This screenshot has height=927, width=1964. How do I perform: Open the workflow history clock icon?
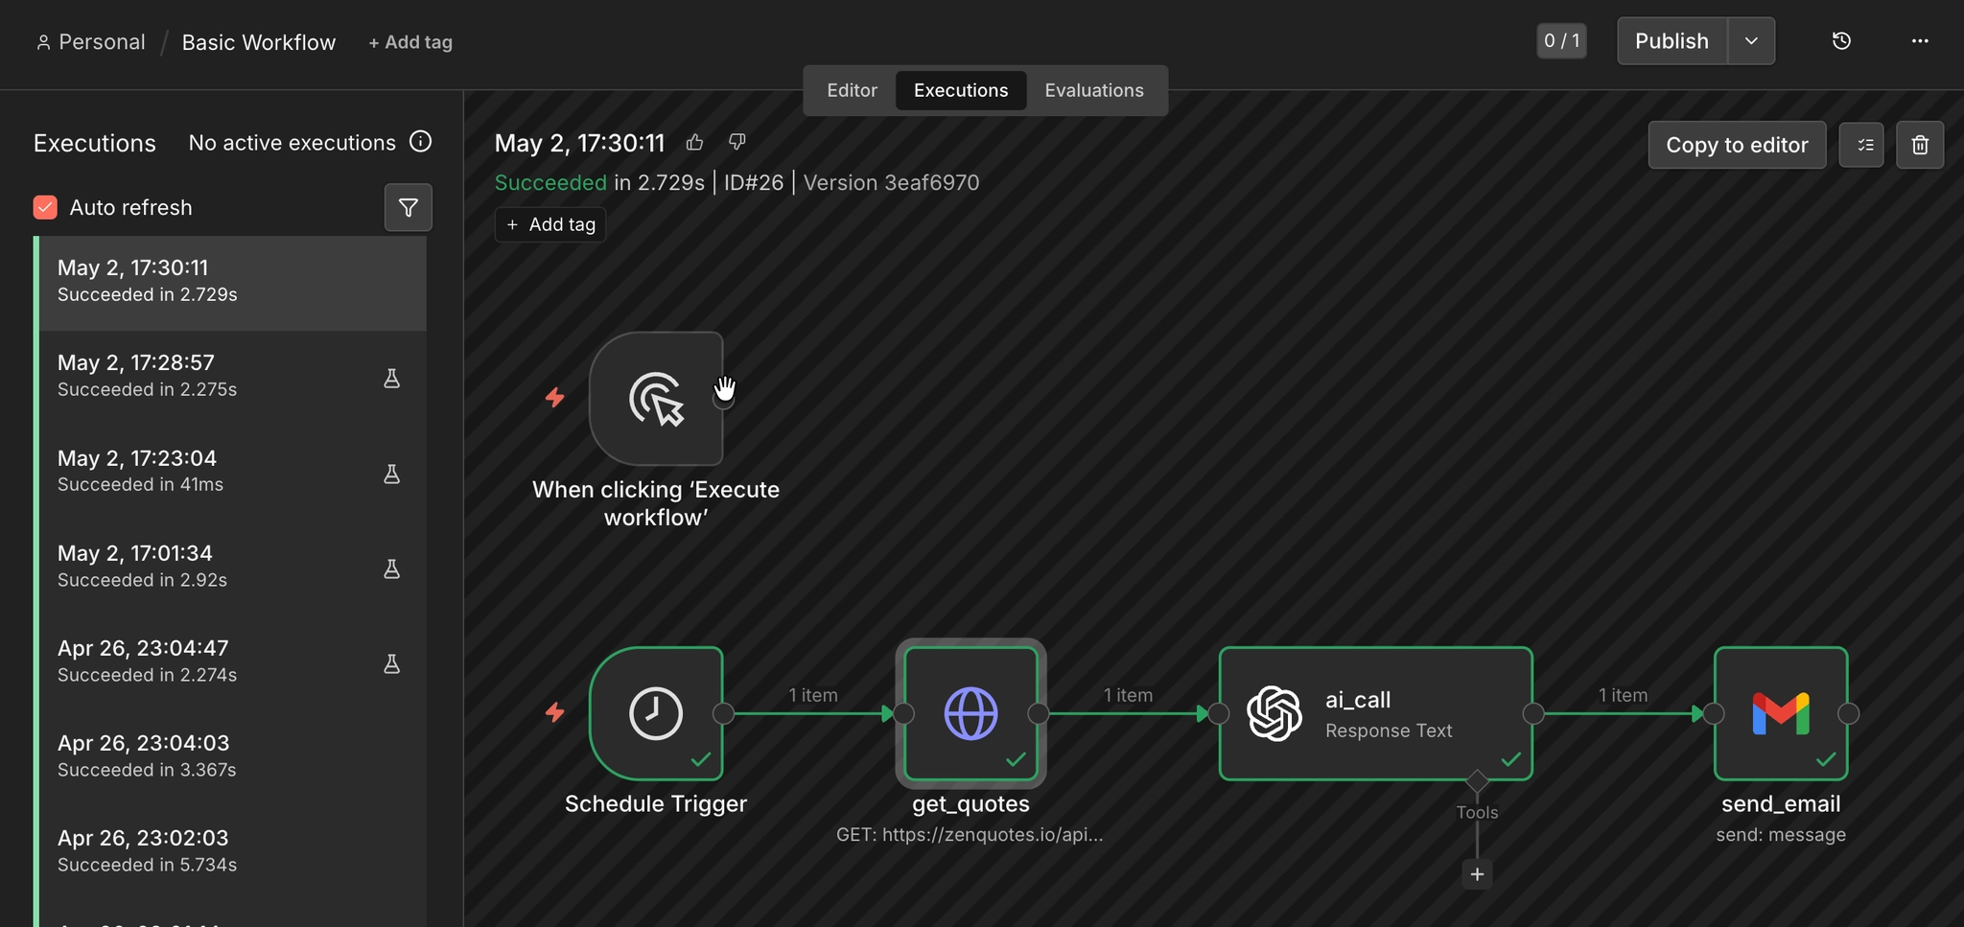pos(1841,41)
